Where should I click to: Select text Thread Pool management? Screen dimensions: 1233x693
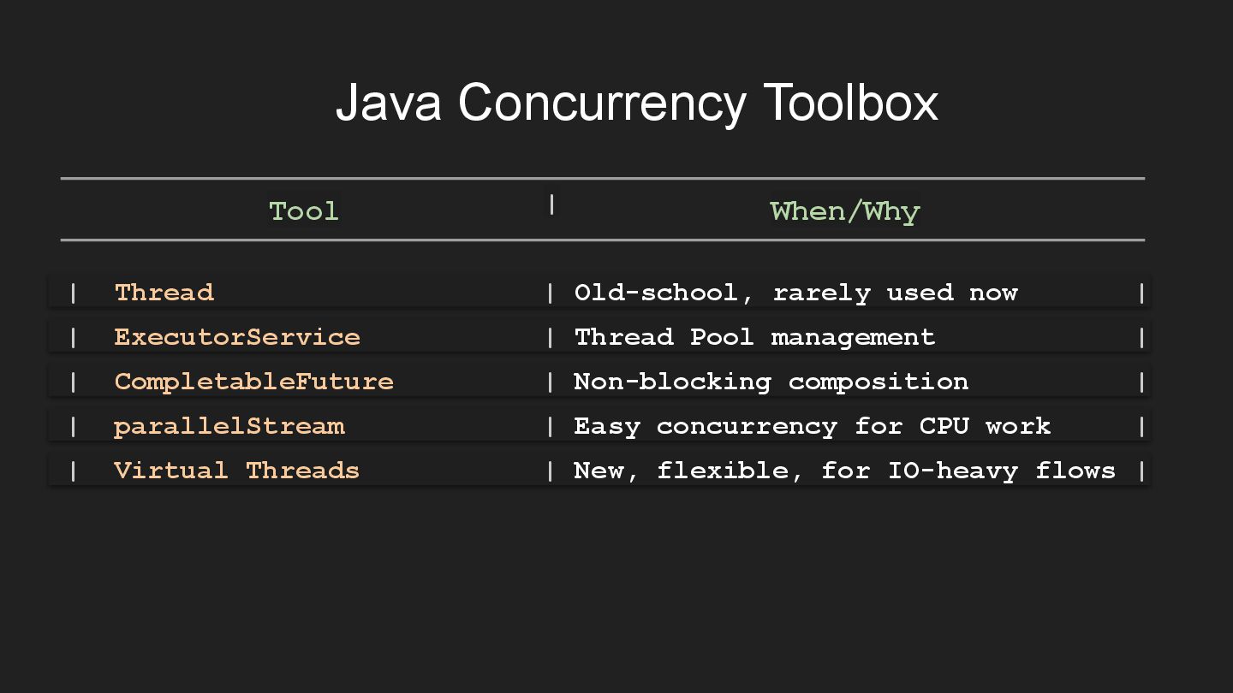point(754,337)
